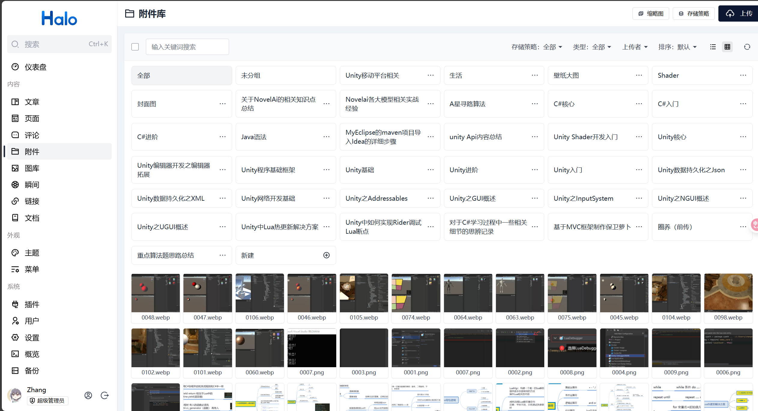758x411 pixels.
Task: Expand the 类型 filter dropdown
Action: click(592, 47)
